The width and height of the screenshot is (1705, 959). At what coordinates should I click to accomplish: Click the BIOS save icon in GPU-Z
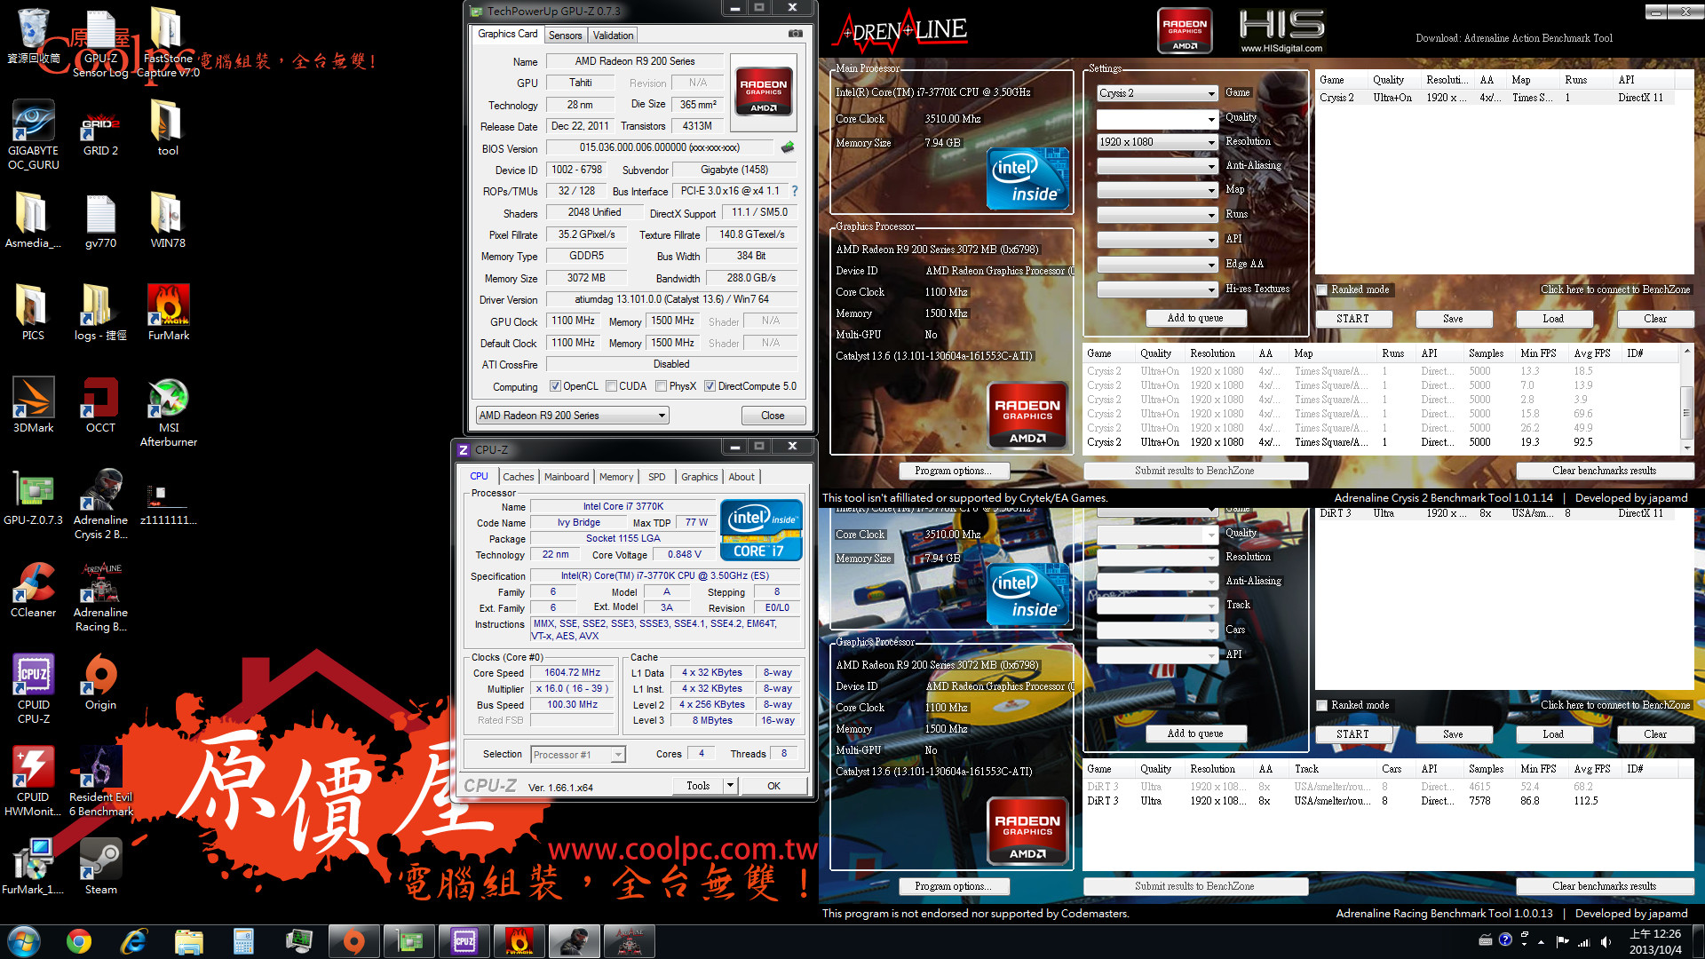click(x=787, y=147)
